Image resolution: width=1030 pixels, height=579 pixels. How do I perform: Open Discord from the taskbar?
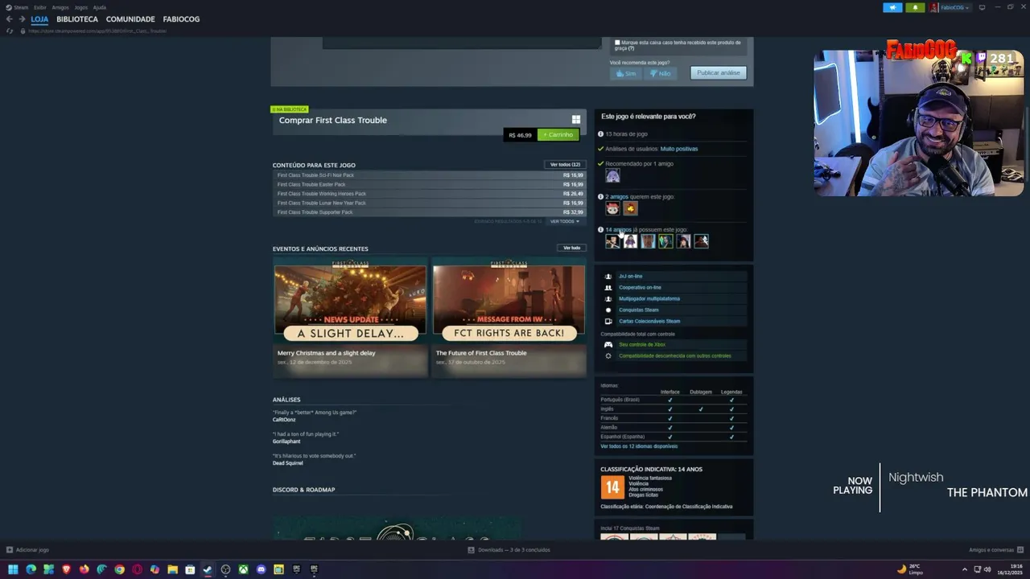click(261, 569)
